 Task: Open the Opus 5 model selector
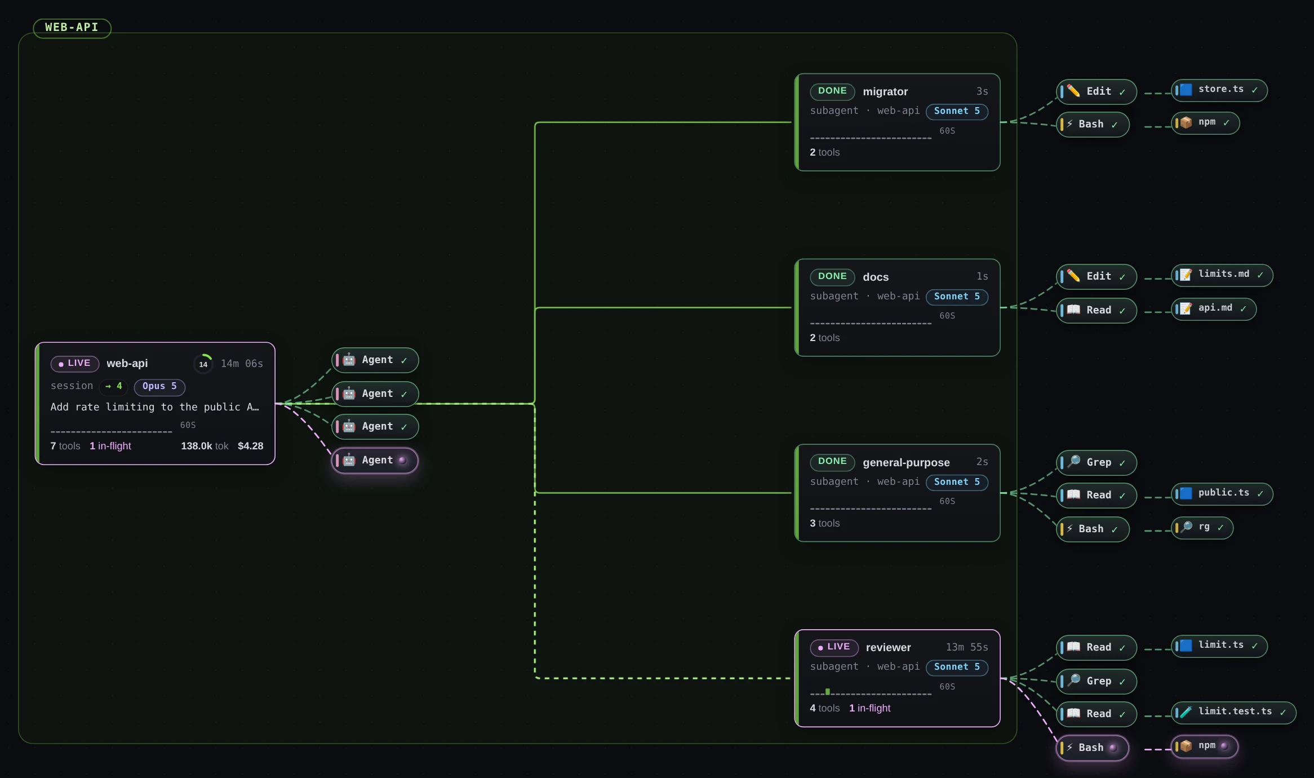[x=159, y=387]
